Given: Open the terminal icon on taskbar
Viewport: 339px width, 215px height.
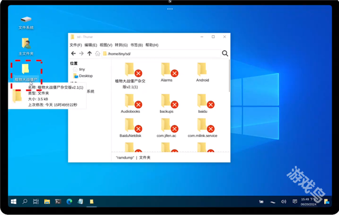Looking at the screenshot, I should 58,201.
